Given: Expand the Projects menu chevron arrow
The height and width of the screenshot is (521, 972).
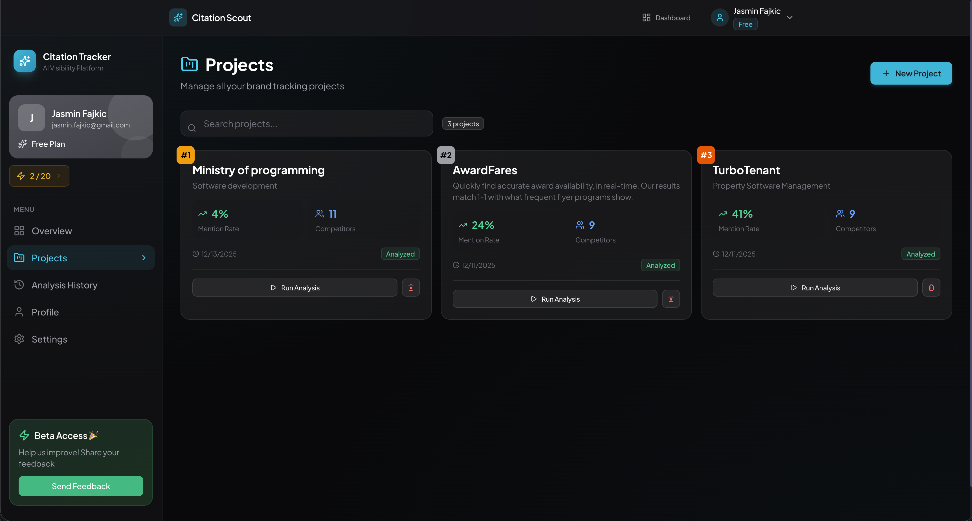Looking at the screenshot, I should tap(143, 258).
